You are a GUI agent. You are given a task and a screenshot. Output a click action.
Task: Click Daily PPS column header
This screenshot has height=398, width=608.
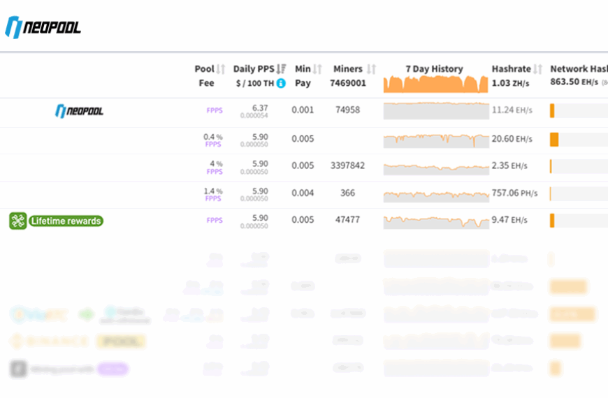[254, 75]
